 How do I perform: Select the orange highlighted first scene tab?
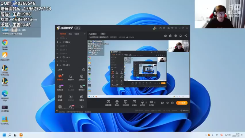coord(63,34)
